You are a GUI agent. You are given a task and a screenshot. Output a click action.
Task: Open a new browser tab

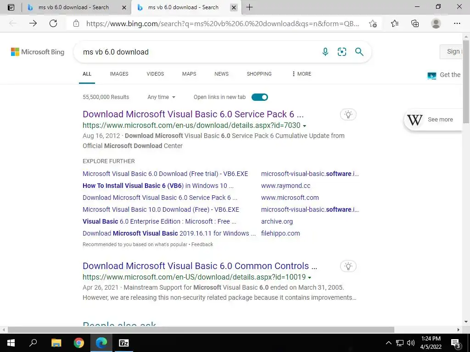coord(249,7)
